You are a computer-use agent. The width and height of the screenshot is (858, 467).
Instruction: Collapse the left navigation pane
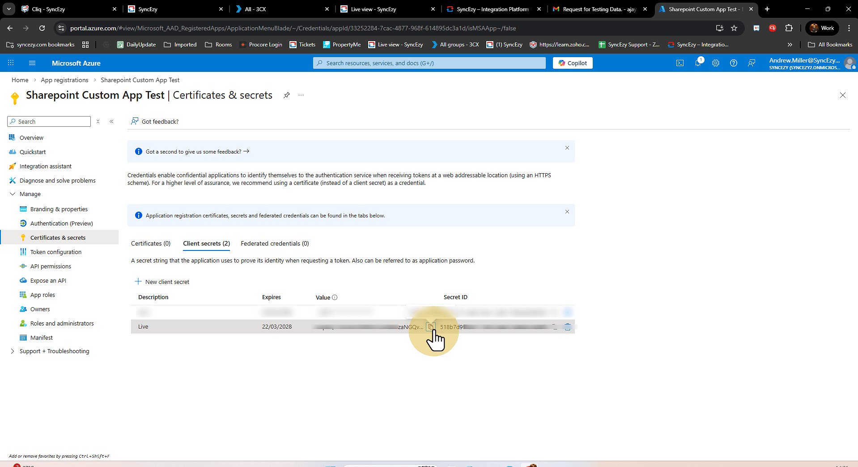(x=111, y=121)
